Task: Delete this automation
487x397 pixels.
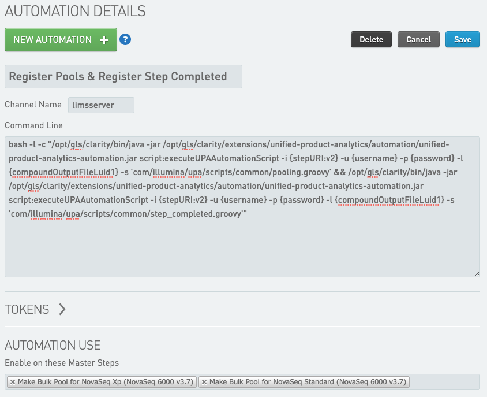Action: pyautogui.click(x=371, y=39)
